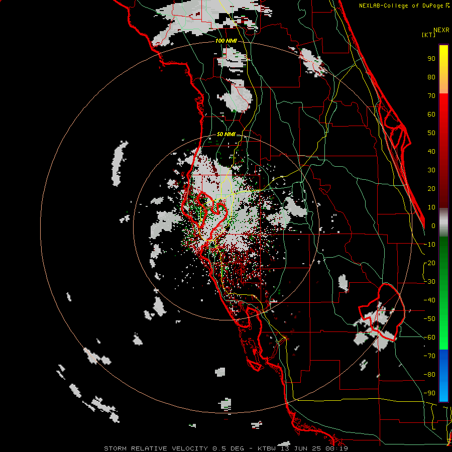
Task: Select the -50 value on the velocity scale
Action: (x=429, y=319)
